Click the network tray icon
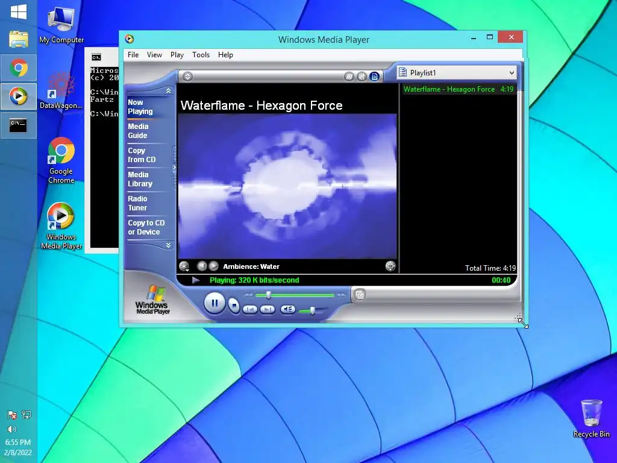The height and width of the screenshot is (463, 617). click(x=27, y=414)
